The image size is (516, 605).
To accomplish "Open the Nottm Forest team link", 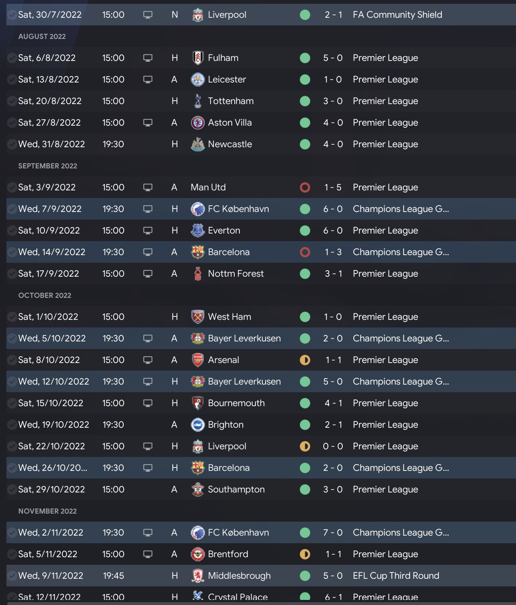I will click(x=236, y=274).
